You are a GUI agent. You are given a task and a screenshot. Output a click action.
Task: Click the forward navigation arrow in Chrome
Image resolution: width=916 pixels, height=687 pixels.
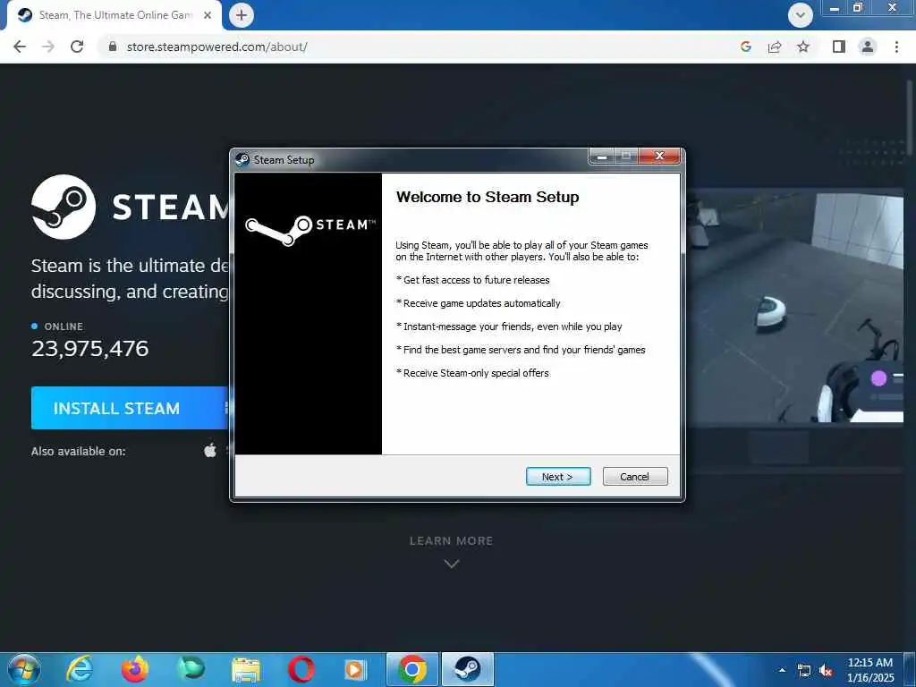tap(48, 47)
